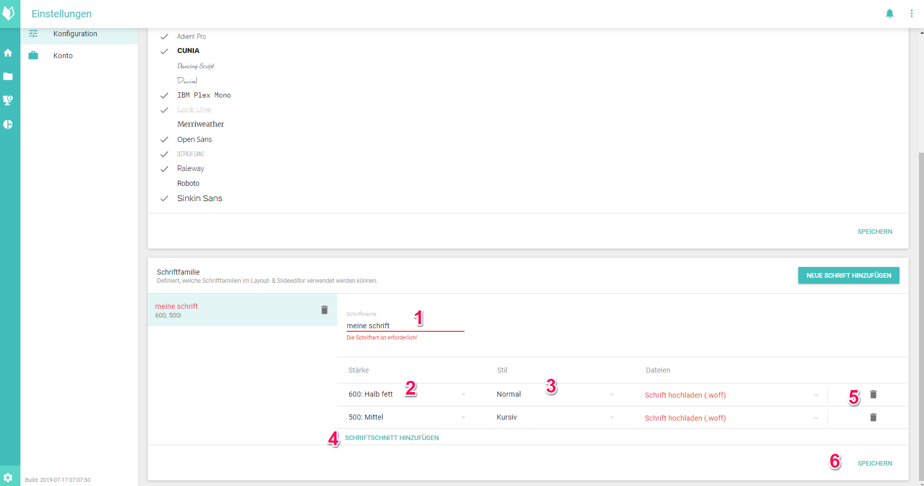Enable the Merriweather font

coord(164,124)
